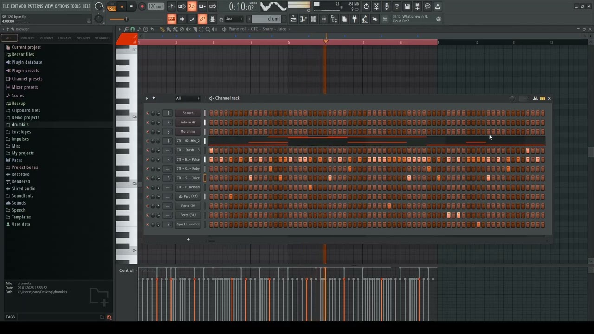Click the render export download icon
The image size is (594, 334).
[x=438, y=6]
